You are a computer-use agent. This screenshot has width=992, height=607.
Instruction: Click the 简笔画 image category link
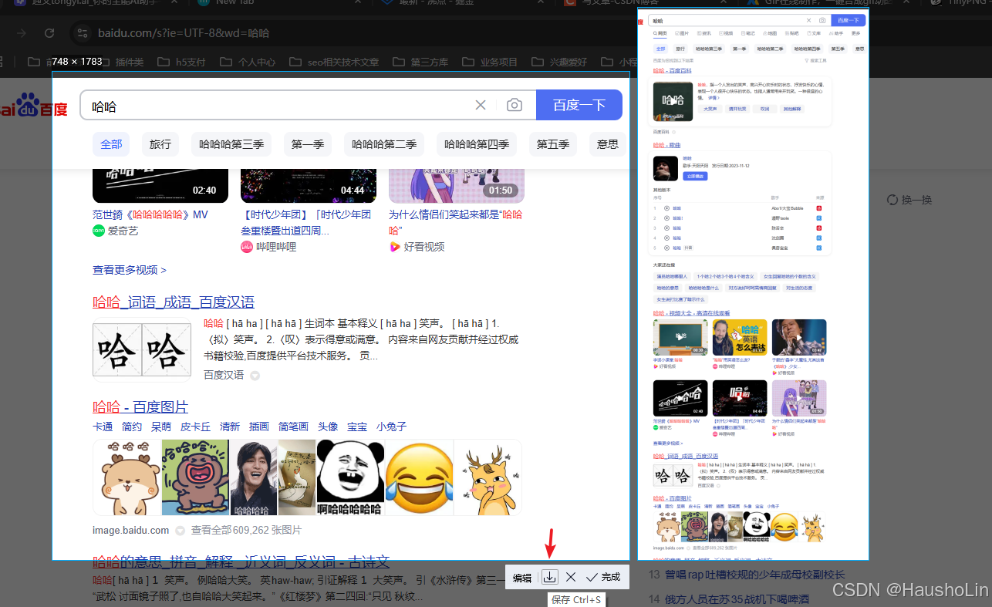coord(293,427)
